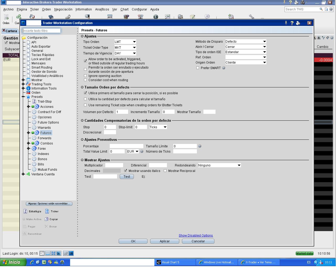Click the Volumen por Defecto input field
The width and height of the screenshot is (336, 268).
pyautogui.click(x=122, y=112)
